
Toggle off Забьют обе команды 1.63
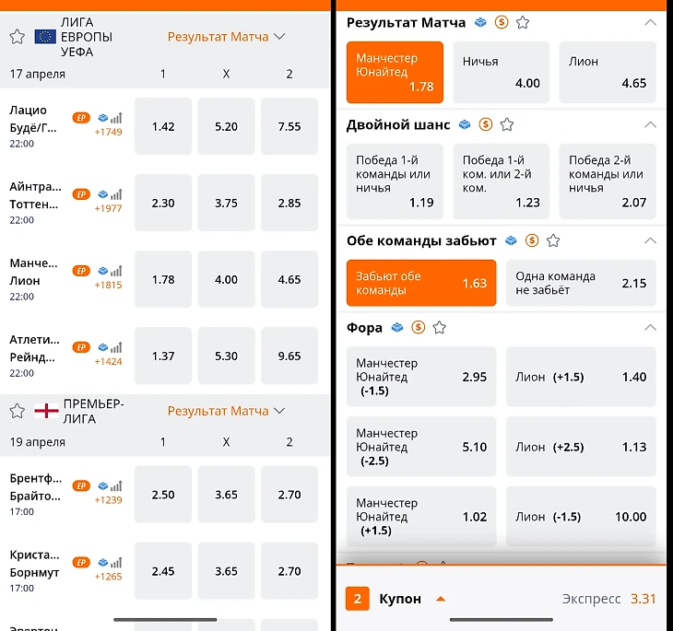pos(420,283)
